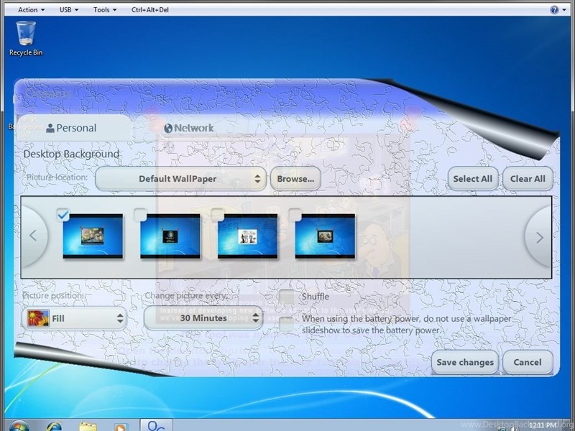Open the folder icon in the taskbar
The image size is (575, 431).
[x=88, y=426]
